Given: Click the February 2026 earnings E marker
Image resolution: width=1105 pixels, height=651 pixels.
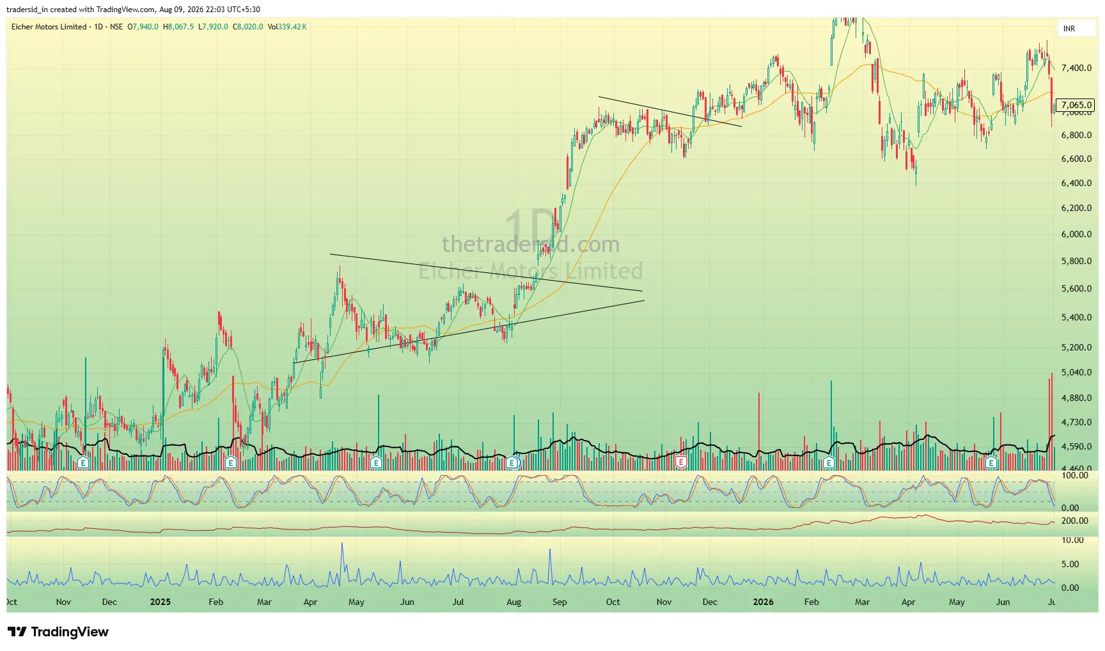Looking at the screenshot, I should 829,462.
